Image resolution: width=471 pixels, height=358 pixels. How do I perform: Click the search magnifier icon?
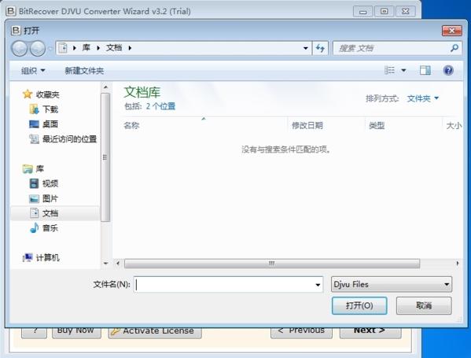pyautogui.click(x=454, y=48)
